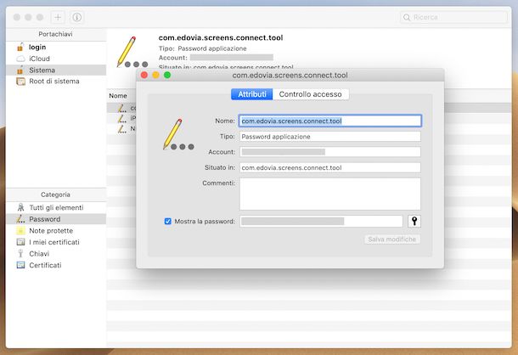518x355 pixels.
Task: Click the Commenti text area
Action: tap(330, 194)
